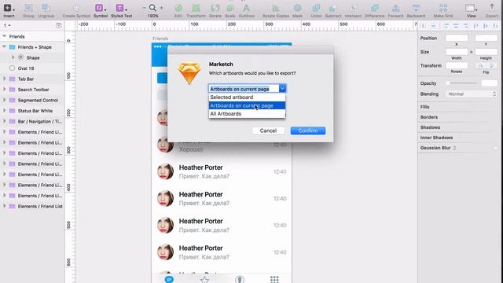Screen dimensions: 503x283
Task: Click the artboards export combo box arrow
Action: (x=282, y=88)
